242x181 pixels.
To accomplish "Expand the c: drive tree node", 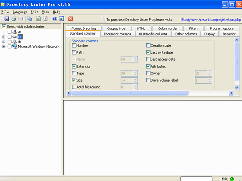I will pyautogui.click(x=4, y=37).
